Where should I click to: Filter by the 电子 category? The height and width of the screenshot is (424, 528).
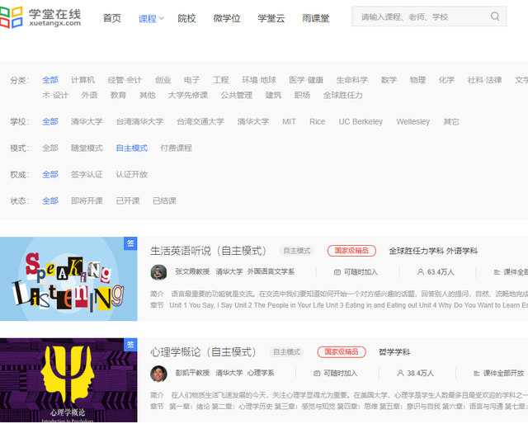click(x=192, y=80)
